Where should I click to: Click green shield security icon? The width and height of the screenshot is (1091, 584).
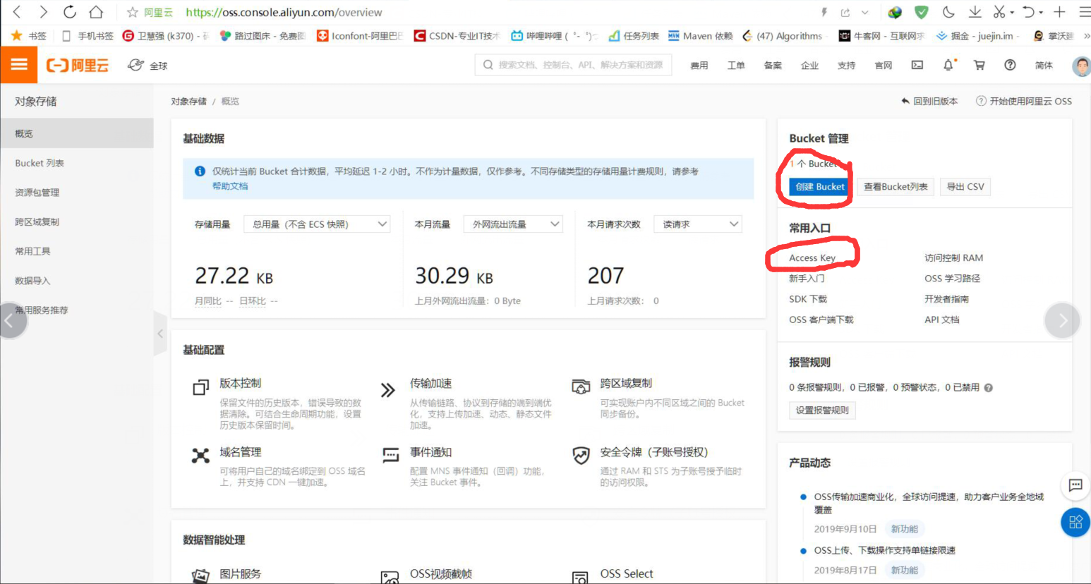[921, 12]
